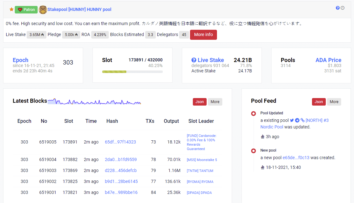The height and width of the screenshot is (203, 354).
Task: Open the Epoch heading link
Action: point(20,60)
